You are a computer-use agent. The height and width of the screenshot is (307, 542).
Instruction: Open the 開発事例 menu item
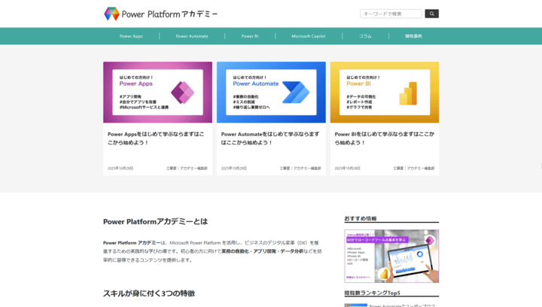click(x=413, y=36)
